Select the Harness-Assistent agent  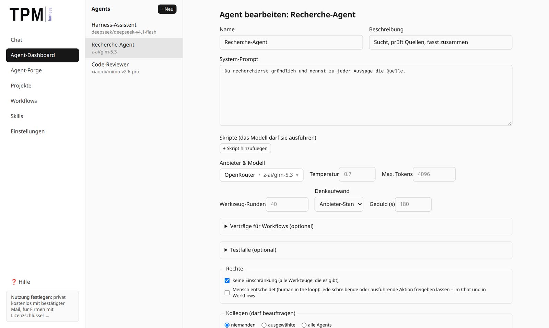134,28
